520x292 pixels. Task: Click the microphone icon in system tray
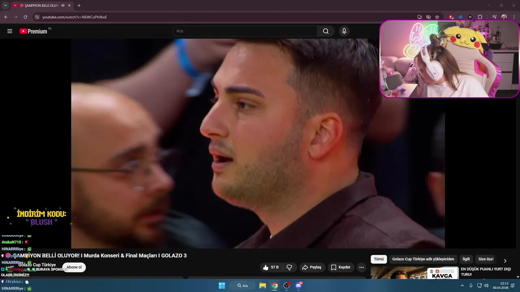coord(471,286)
